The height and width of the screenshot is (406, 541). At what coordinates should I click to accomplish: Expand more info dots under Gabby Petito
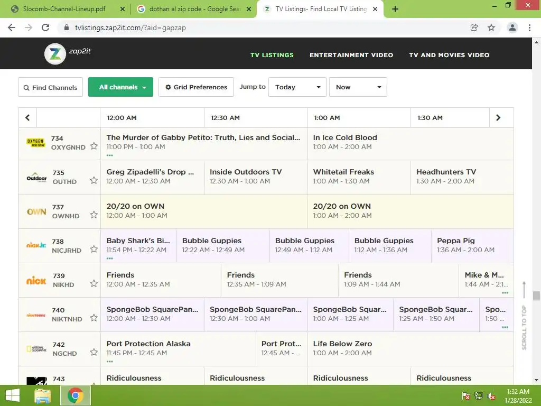click(110, 155)
